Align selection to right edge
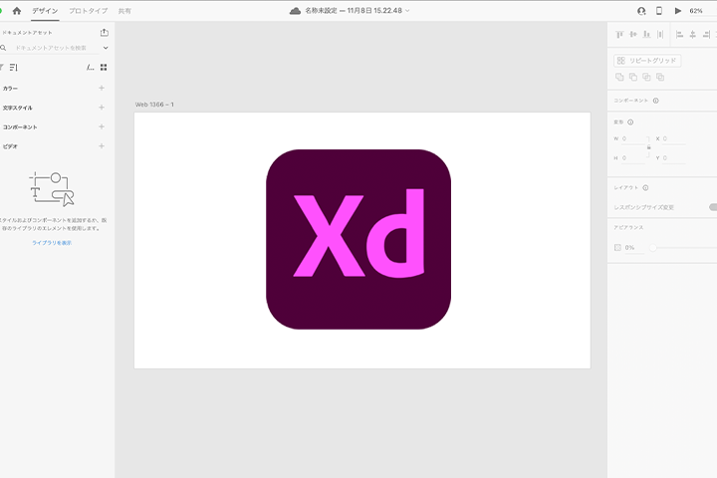This screenshot has width=717, height=478. pyautogui.click(x=706, y=34)
